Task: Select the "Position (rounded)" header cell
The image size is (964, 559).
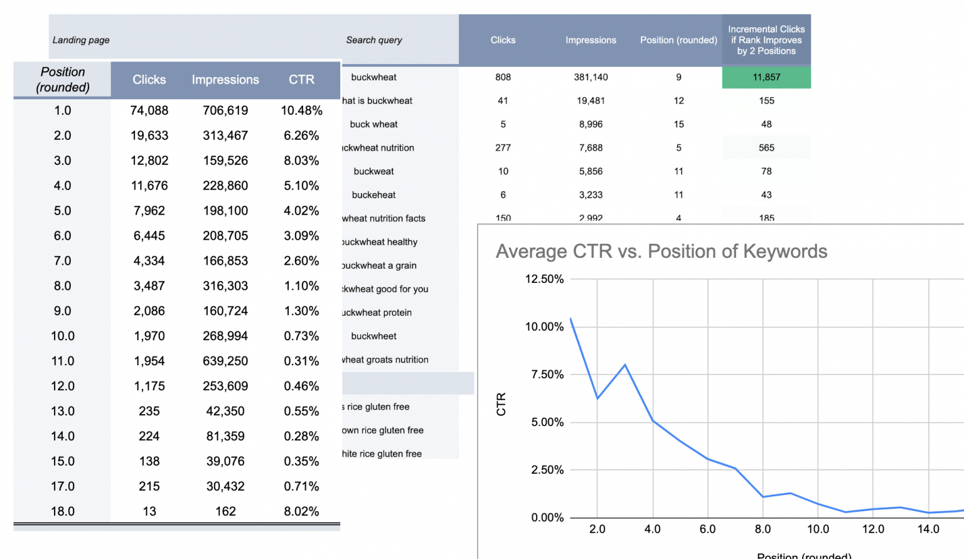Action: pos(678,40)
